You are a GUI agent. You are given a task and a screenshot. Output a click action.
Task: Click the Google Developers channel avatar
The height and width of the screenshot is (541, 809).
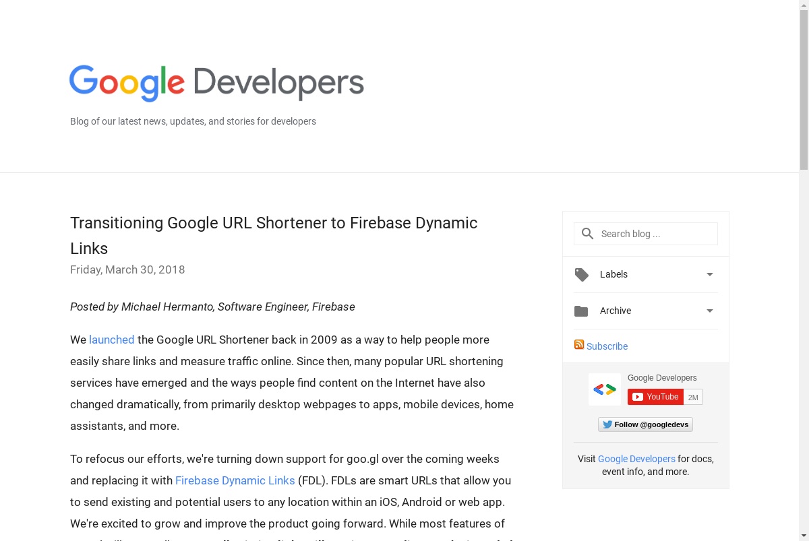(605, 389)
